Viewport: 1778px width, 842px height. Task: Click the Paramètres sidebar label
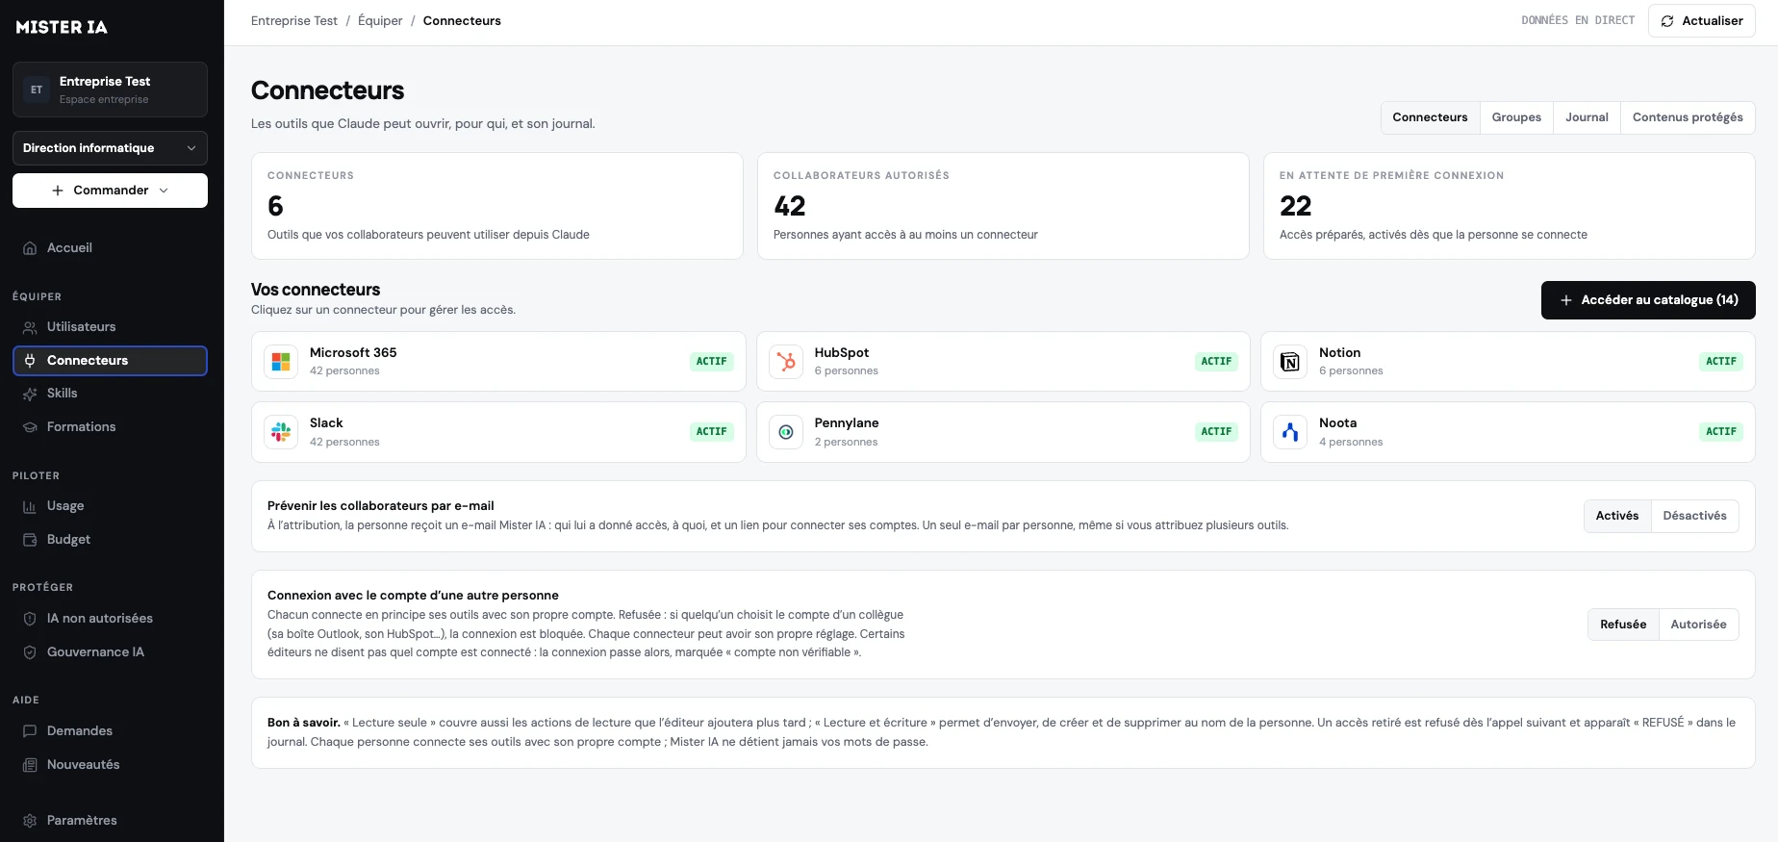click(x=83, y=821)
